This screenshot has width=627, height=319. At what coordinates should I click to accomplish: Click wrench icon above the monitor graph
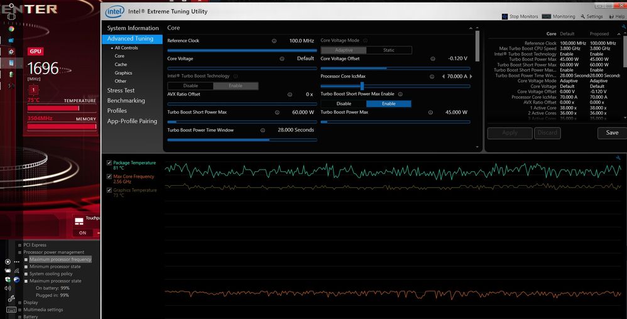618,158
